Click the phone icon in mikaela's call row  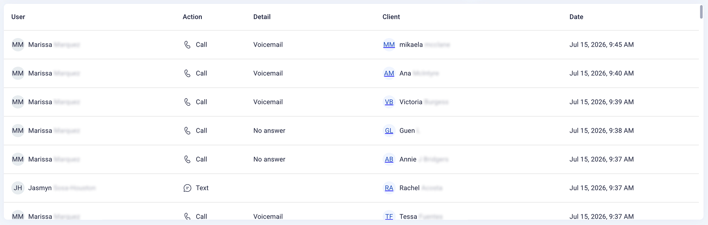(x=187, y=44)
